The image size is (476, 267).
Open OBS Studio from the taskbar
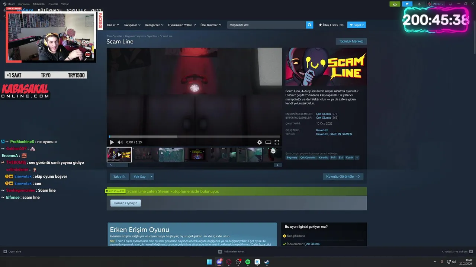point(238,262)
